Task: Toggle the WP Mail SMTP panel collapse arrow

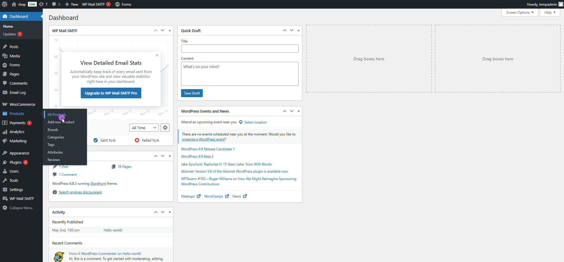Action: point(170,31)
